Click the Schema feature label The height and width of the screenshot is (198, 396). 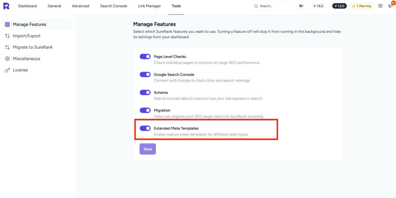pos(161,93)
